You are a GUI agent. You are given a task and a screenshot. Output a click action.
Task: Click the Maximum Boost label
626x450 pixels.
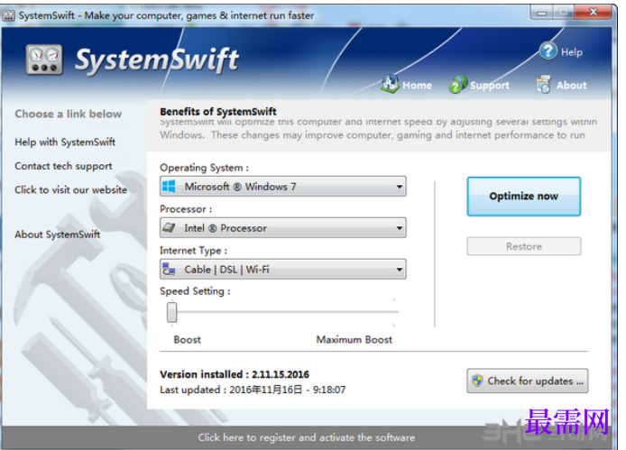pos(354,340)
